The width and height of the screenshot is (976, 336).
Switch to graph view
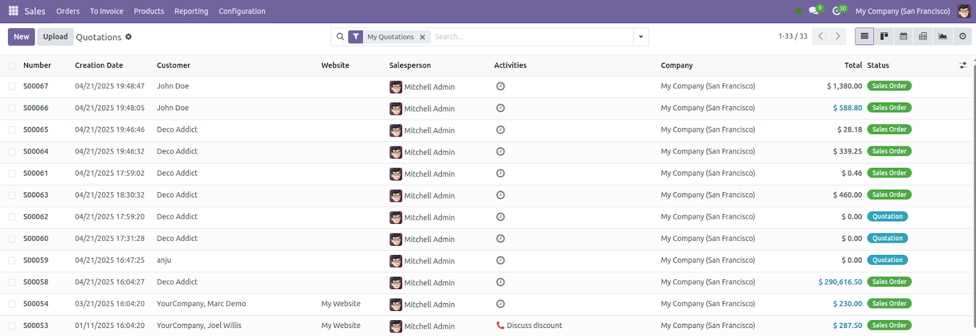click(942, 37)
